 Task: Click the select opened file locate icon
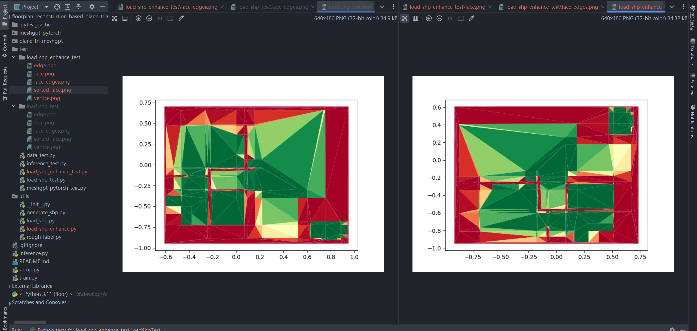coord(57,7)
